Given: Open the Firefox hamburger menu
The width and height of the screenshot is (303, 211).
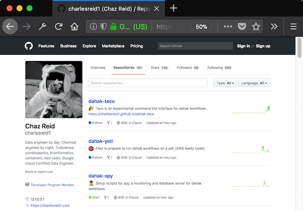Looking at the screenshot, I should 293,27.
